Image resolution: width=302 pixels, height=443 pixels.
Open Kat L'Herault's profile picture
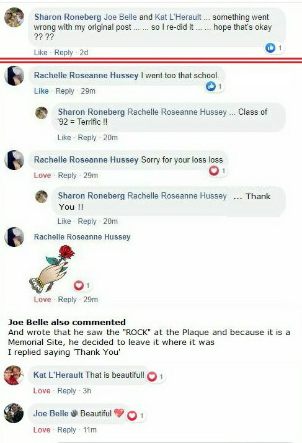pyautogui.click(x=14, y=375)
